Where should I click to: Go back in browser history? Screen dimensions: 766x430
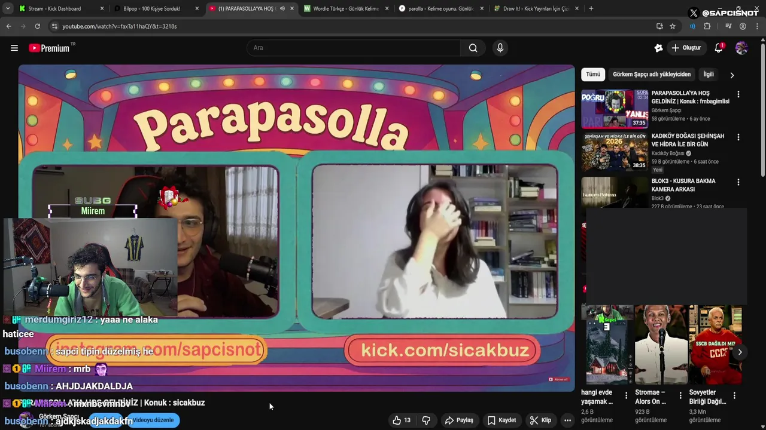(x=8, y=26)
